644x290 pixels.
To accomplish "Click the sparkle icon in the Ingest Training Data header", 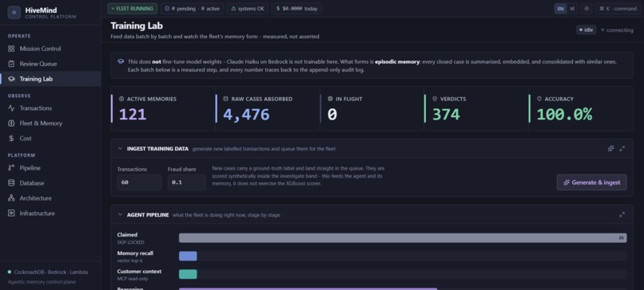I will click(x=610, y=149).
